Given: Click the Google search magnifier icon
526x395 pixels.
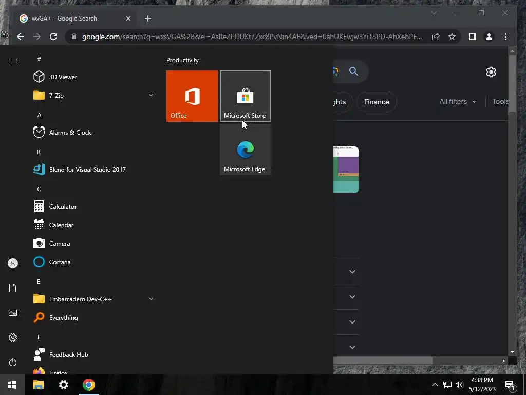Looking at the screenshot, I should [x=353, y=71].
